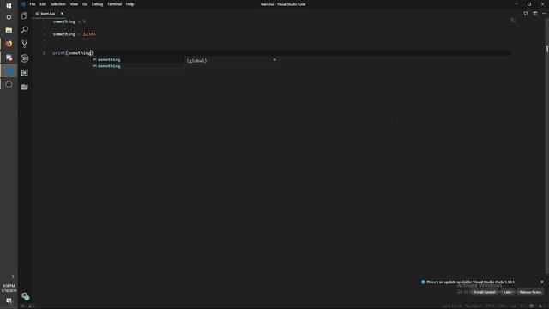Open 'Release Notes' from update notification
The image size is (549, 309).
530,292
